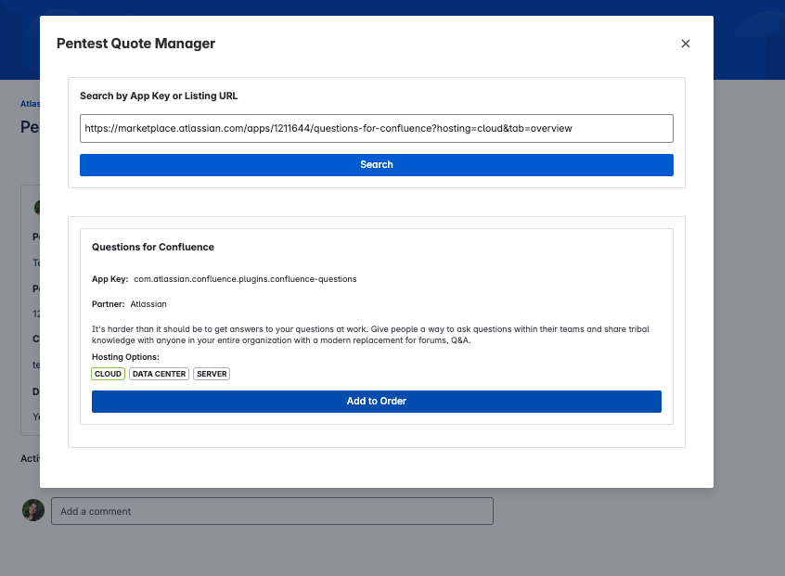The width and height of the screenshot is (785, 576).
Task: Click the Hosting Options label
Action: [123, 357]
